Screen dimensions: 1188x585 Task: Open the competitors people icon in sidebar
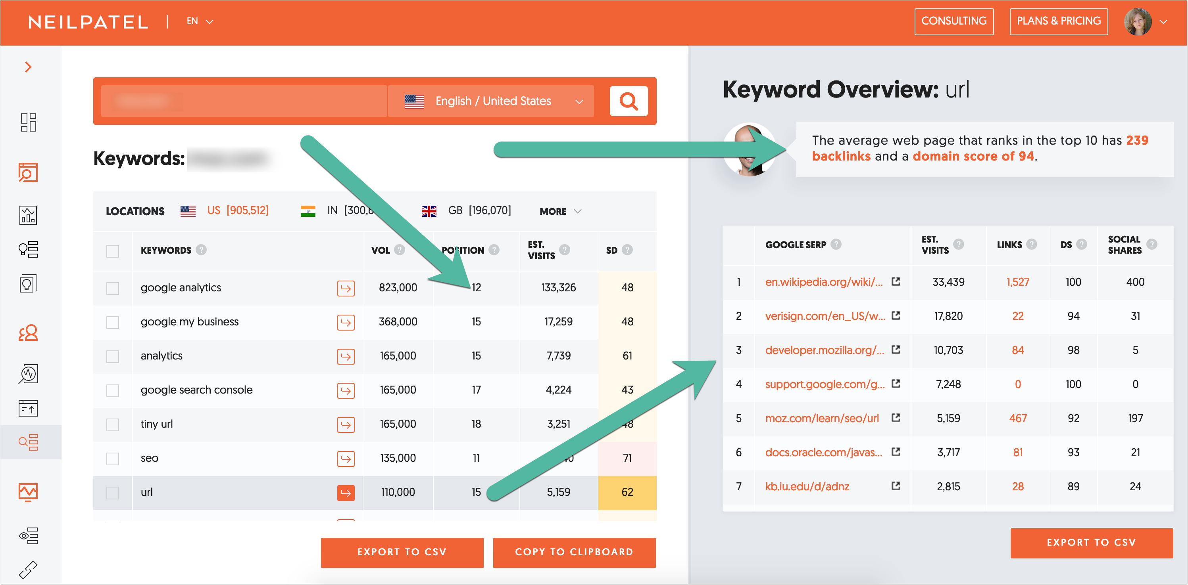pyautogui.click(x=28, y=333)
